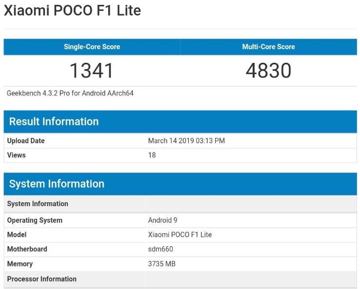
Task: Select the Single-Core Score header
Action: click(92, 47)
